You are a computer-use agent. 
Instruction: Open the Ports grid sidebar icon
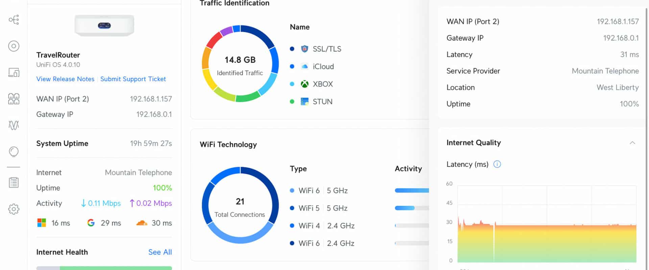(14, 99)
